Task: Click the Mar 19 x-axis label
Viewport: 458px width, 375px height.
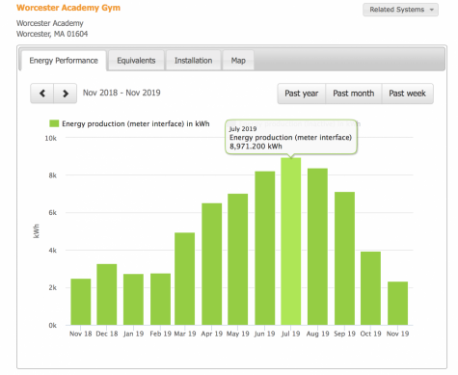Action: click(x=185, y=334)
